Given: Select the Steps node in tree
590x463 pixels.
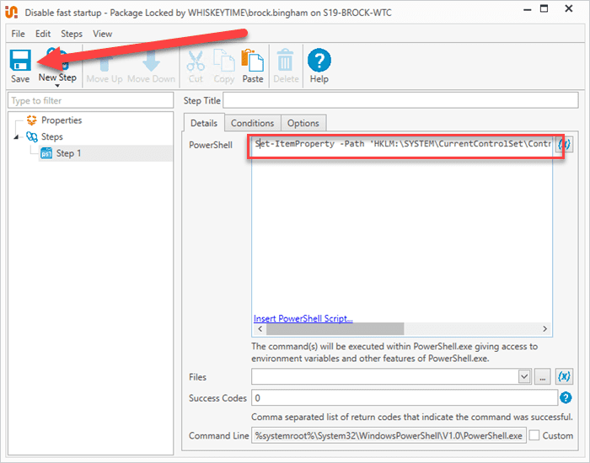Looking at the screenshot, I should [x=52, y=136].
